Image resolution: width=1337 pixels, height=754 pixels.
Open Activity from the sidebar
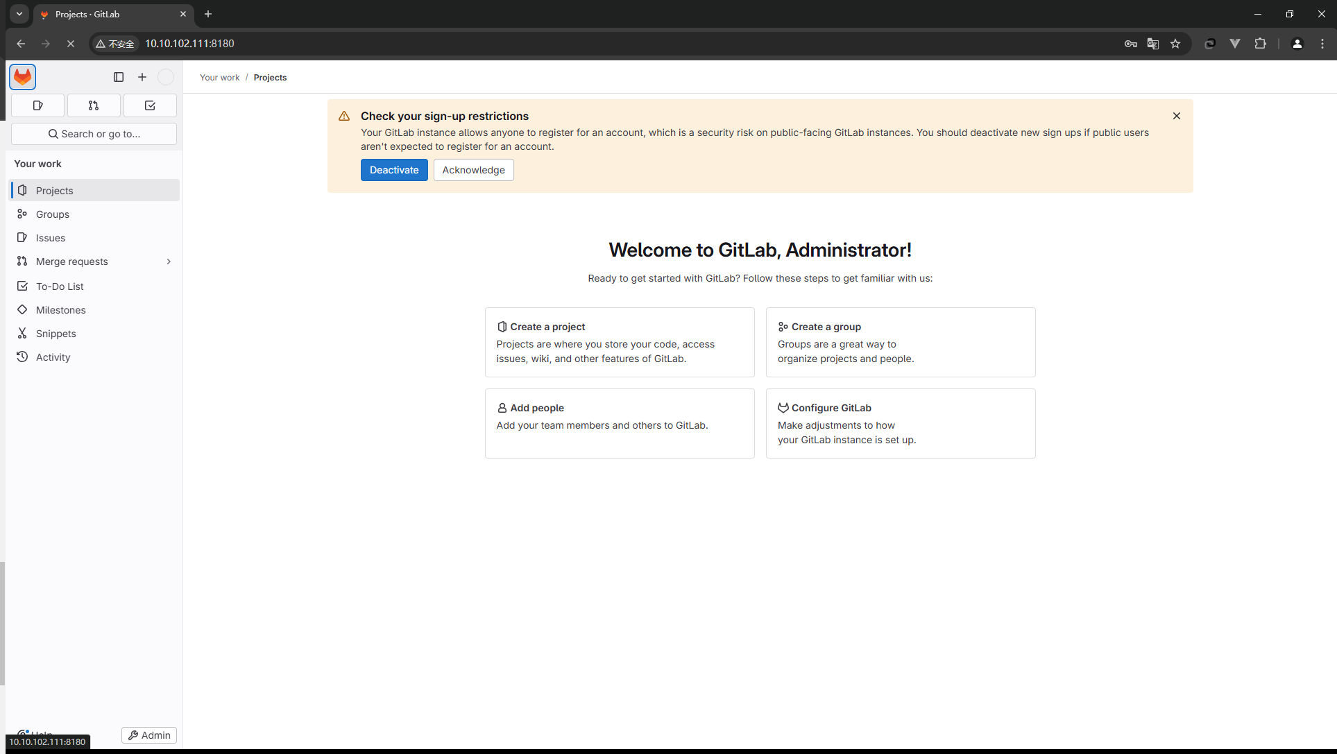(x=53, y=357)
